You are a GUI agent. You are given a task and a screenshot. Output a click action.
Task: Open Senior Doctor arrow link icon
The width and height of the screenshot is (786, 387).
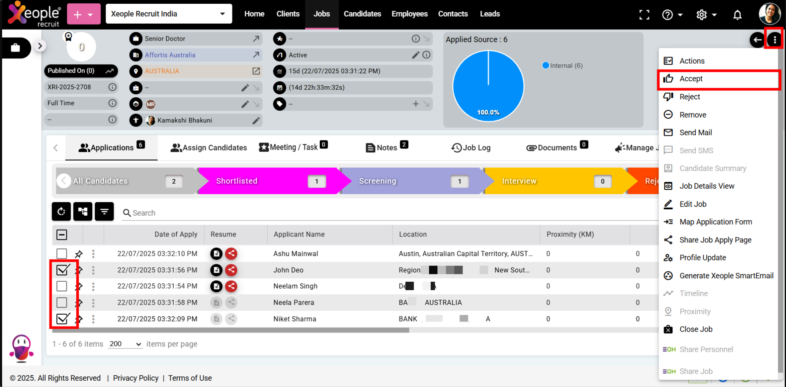click(256, 38)
